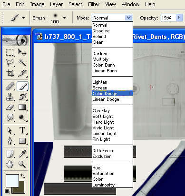
Task: Select the Hand tool
Action: (x=10, y=164)
